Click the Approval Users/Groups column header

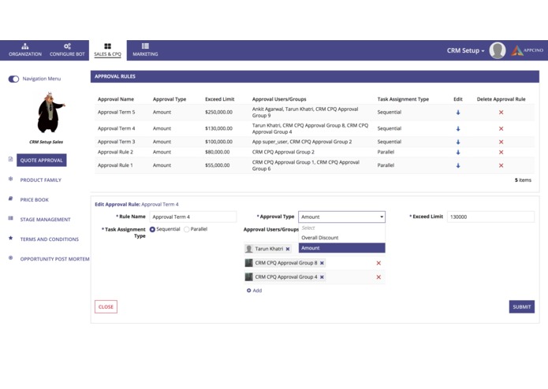pos(279,99)
